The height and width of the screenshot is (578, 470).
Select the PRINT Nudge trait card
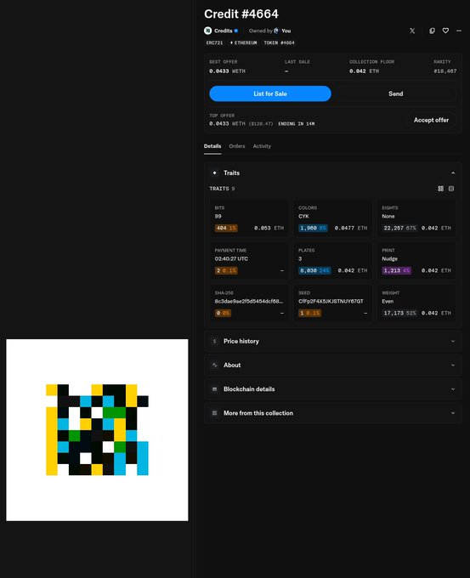tap(416, 261)
